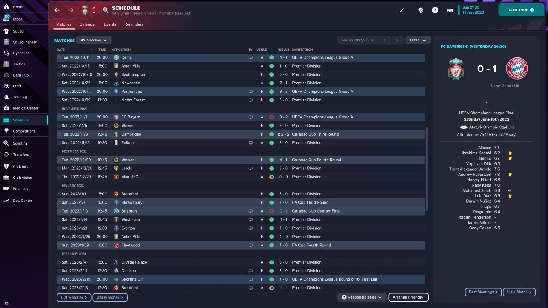Open Past Meetings for the Bayern match

(x=483, y=292)
